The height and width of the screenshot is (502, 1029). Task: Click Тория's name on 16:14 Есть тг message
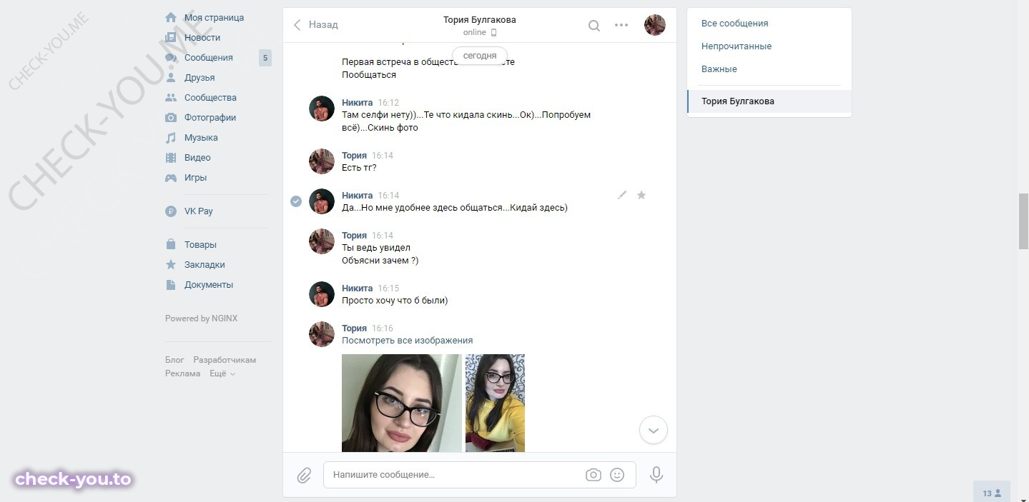(x=354, y=156)
